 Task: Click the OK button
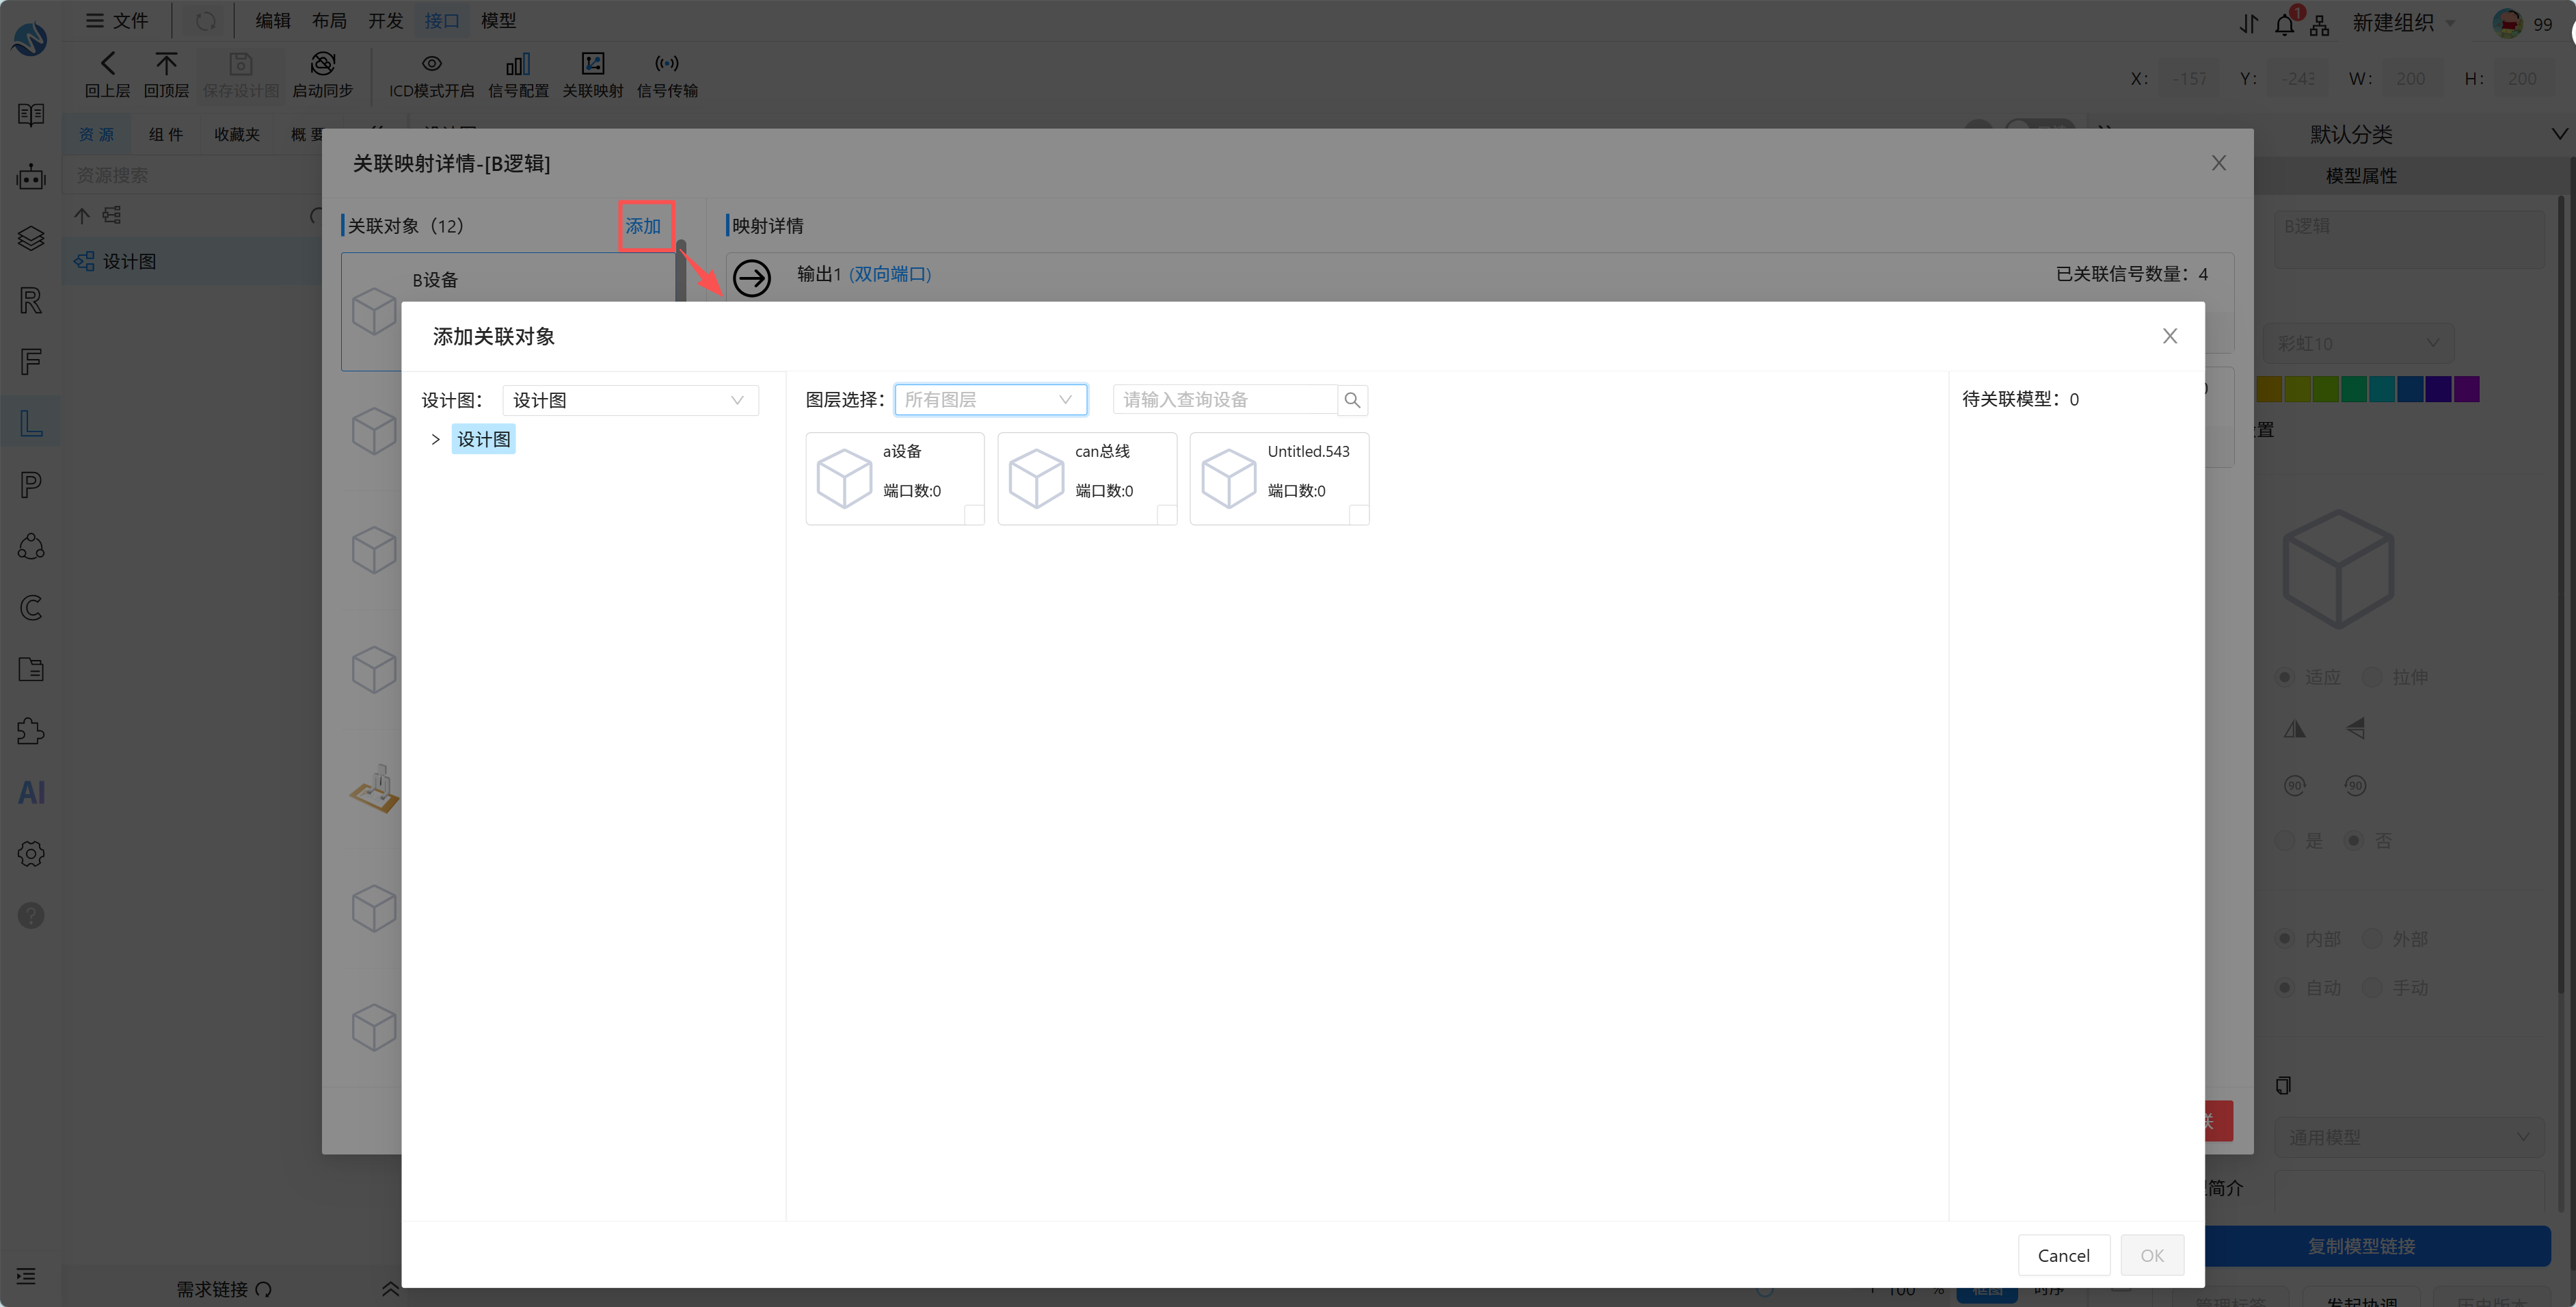(2151, 1255)
